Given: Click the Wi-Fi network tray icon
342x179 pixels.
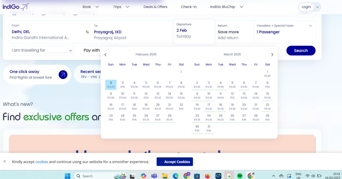Looking at the screenshot, I should 308,176.
